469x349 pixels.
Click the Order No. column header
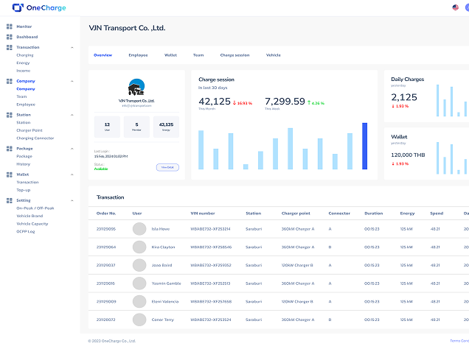coord(106,214)
